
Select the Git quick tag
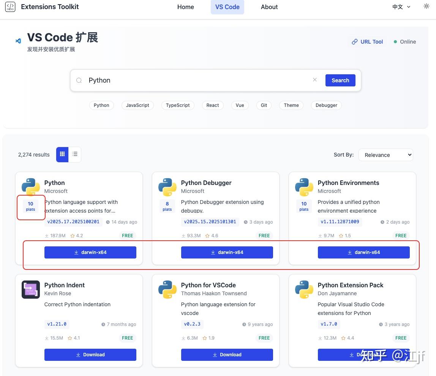tap(264, 105)
